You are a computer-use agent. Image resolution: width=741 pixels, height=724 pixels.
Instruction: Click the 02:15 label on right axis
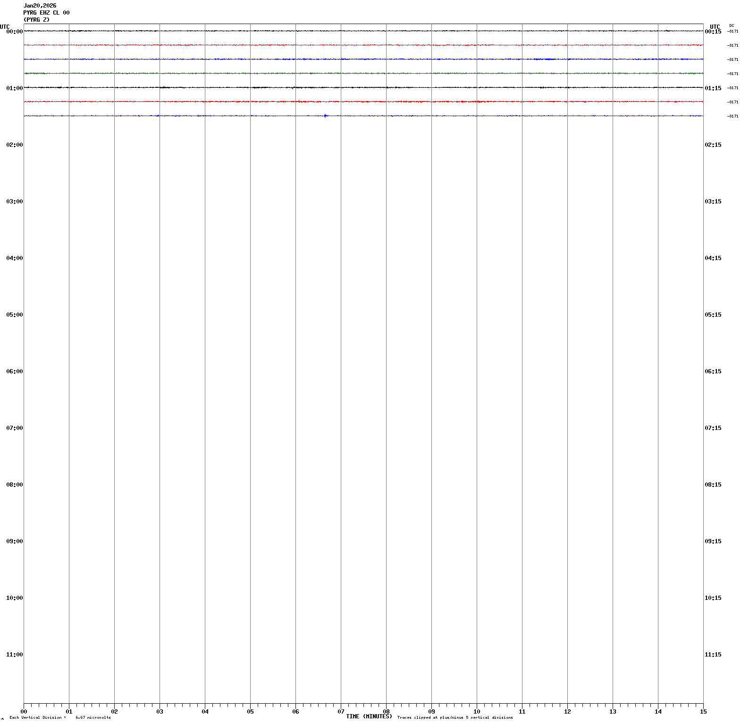tap(713, 145)
